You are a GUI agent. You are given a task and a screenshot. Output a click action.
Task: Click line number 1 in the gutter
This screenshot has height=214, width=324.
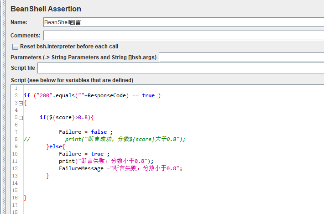tap(16, 88)
